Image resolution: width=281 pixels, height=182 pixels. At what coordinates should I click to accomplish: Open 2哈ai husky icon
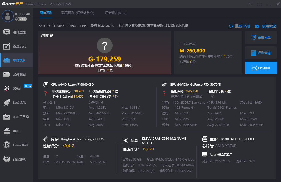tap(7, 89)
